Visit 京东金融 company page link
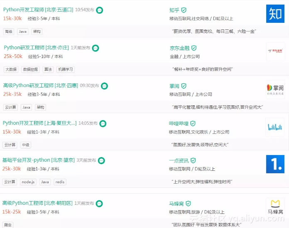The width and height of the screenshot is (289, 228). click(179, 48)
